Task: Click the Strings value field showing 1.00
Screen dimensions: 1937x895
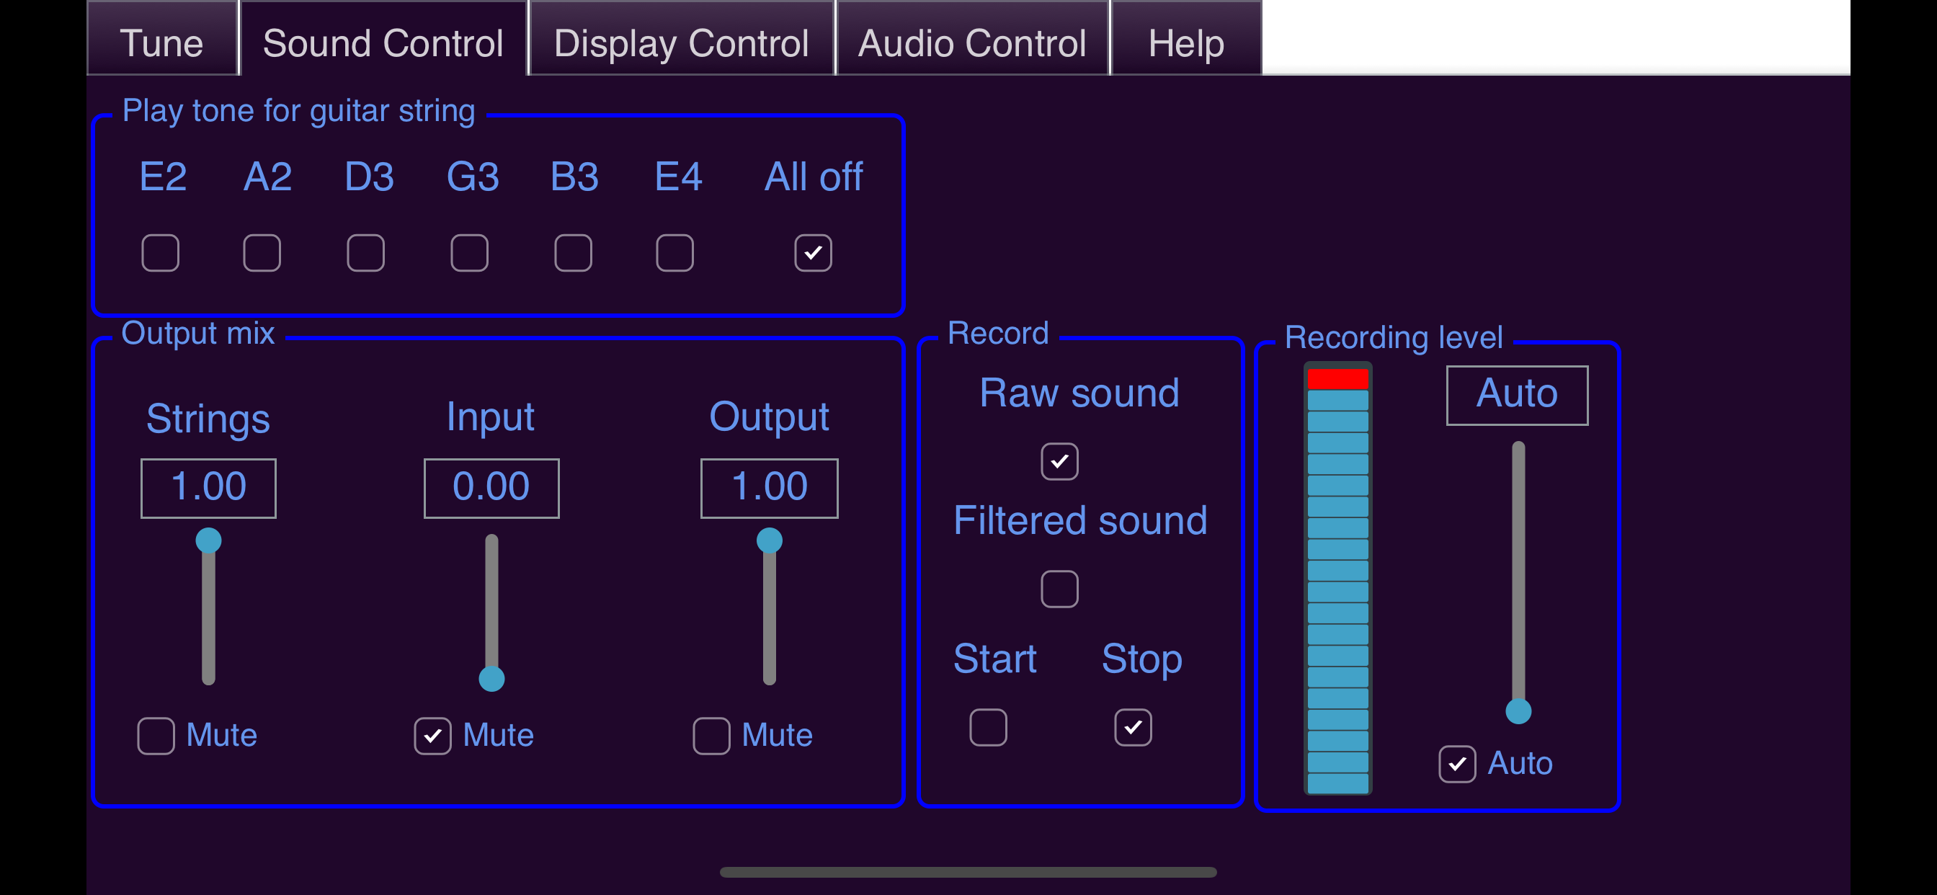Action: [208, 487]
